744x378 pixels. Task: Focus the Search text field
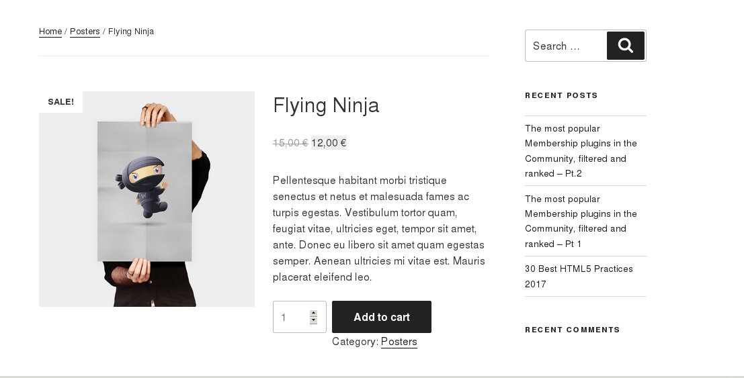(565, 46)
